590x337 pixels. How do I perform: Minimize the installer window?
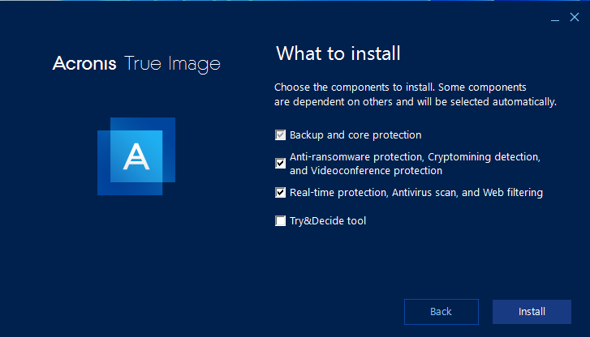click(x=556, y=18)
